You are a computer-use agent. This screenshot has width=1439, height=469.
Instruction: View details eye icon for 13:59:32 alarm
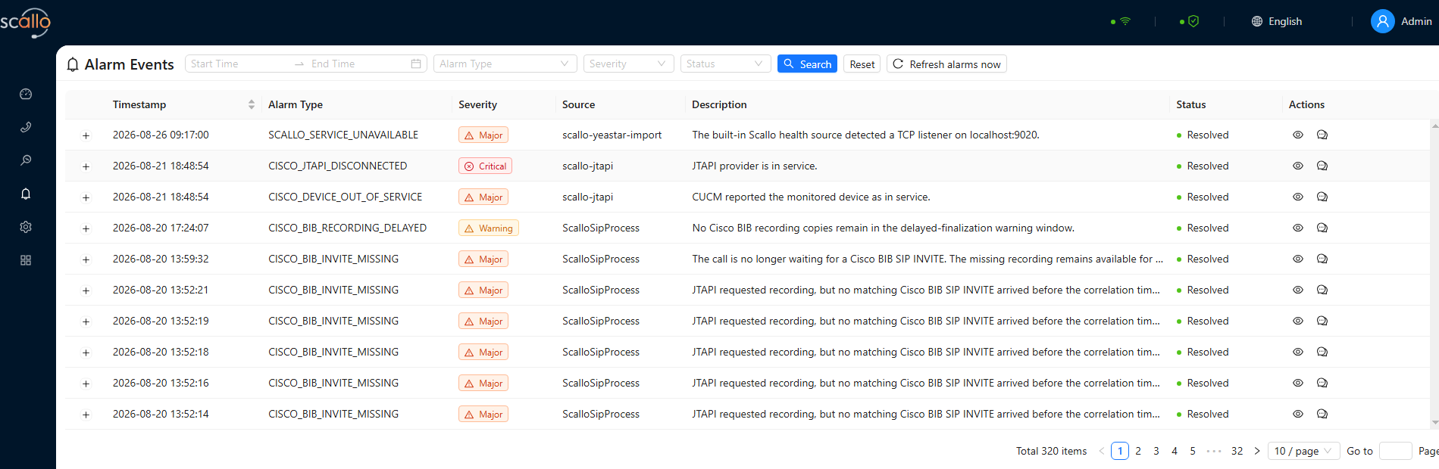tap(1298, 259)
